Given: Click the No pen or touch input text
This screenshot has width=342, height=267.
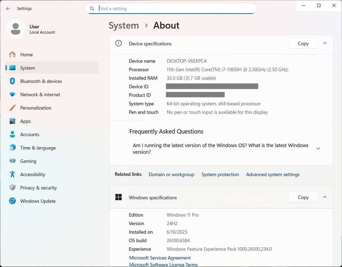Looking at the screenshot, I should (x=217, y=112).
